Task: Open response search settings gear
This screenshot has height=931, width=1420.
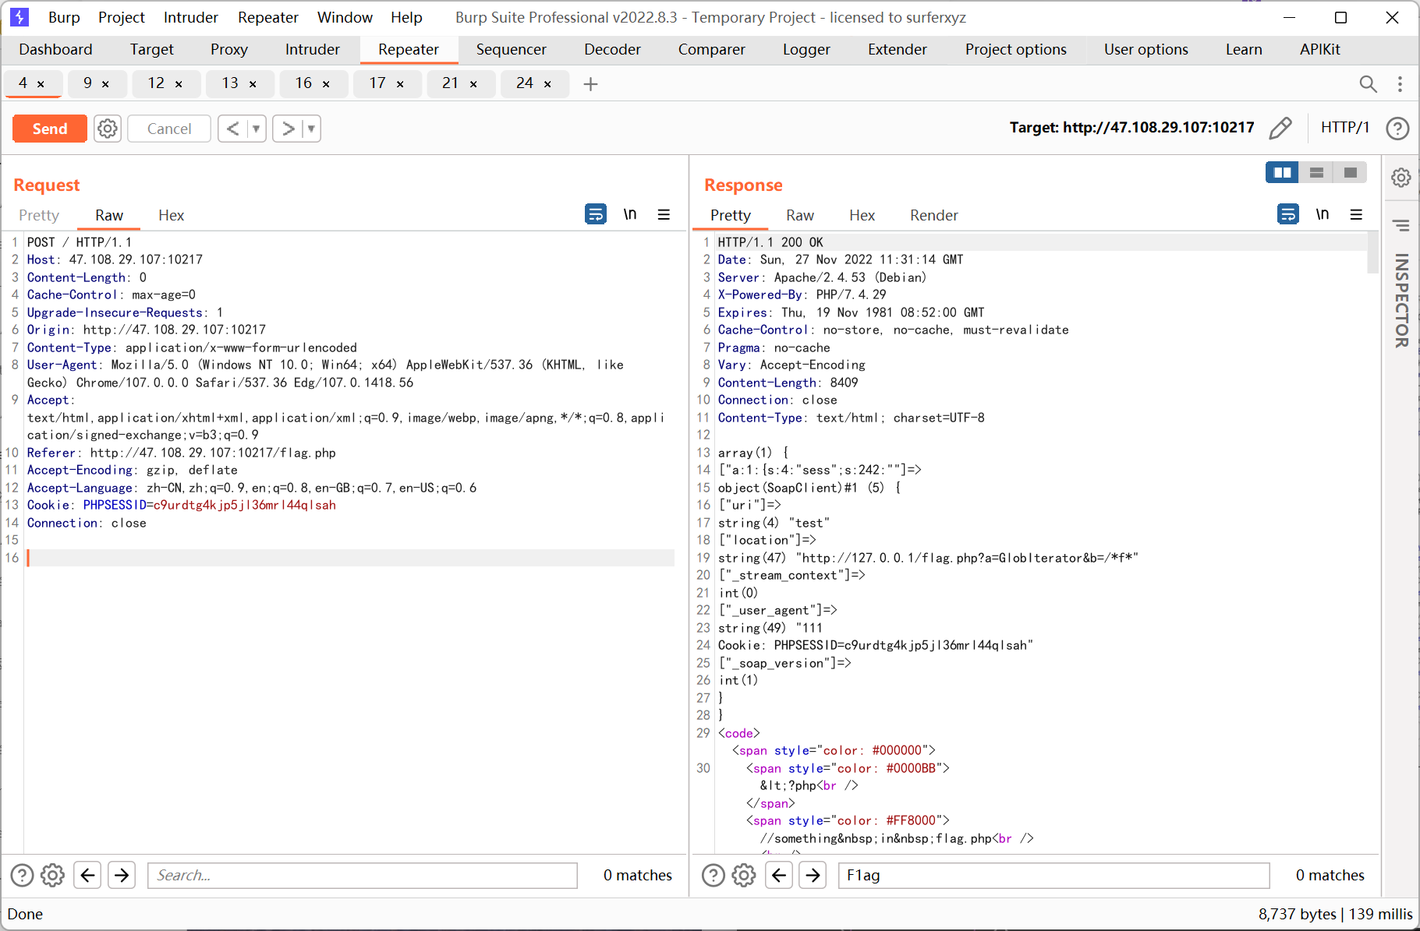Action: [743, 875]
